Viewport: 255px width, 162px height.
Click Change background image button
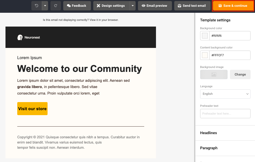pyautogui.click(x=240, y=74)
